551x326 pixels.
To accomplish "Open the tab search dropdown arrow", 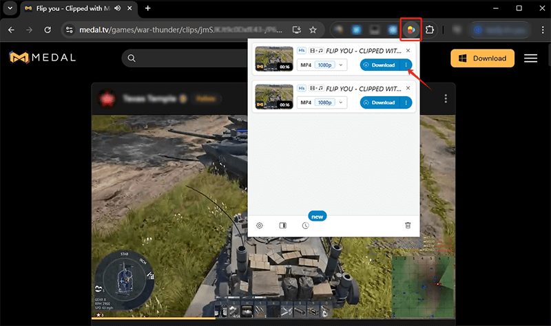I will tap(10, 8).
